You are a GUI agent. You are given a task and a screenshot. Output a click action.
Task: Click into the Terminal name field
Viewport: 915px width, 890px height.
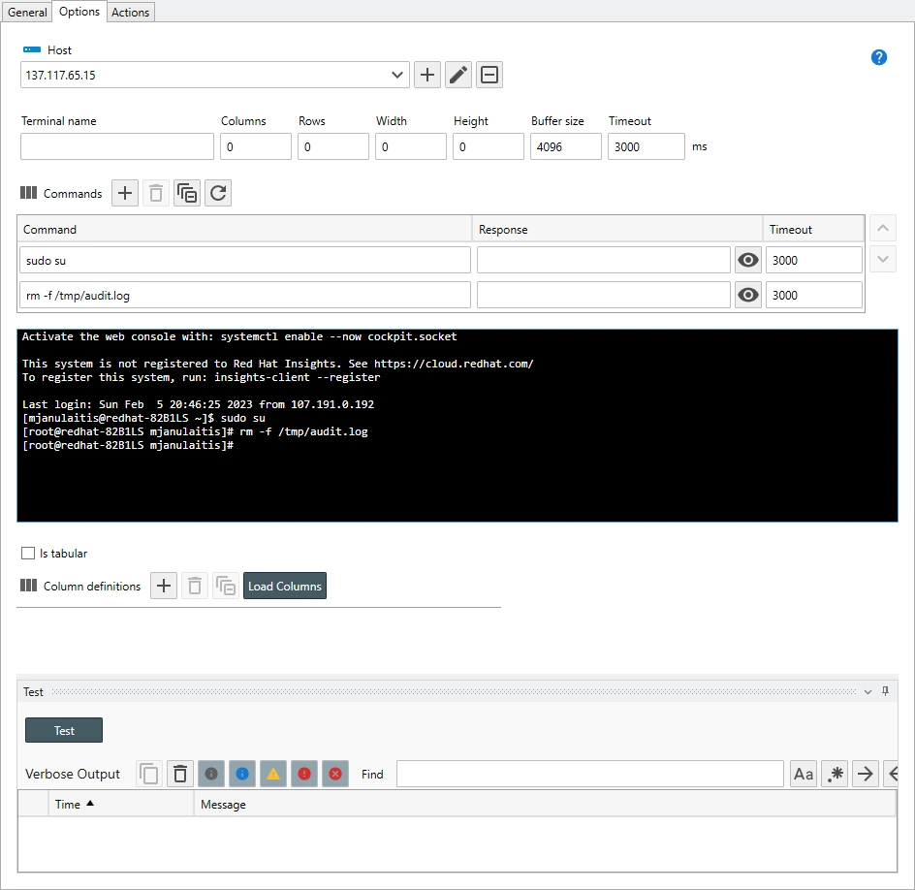click(117, 146)
